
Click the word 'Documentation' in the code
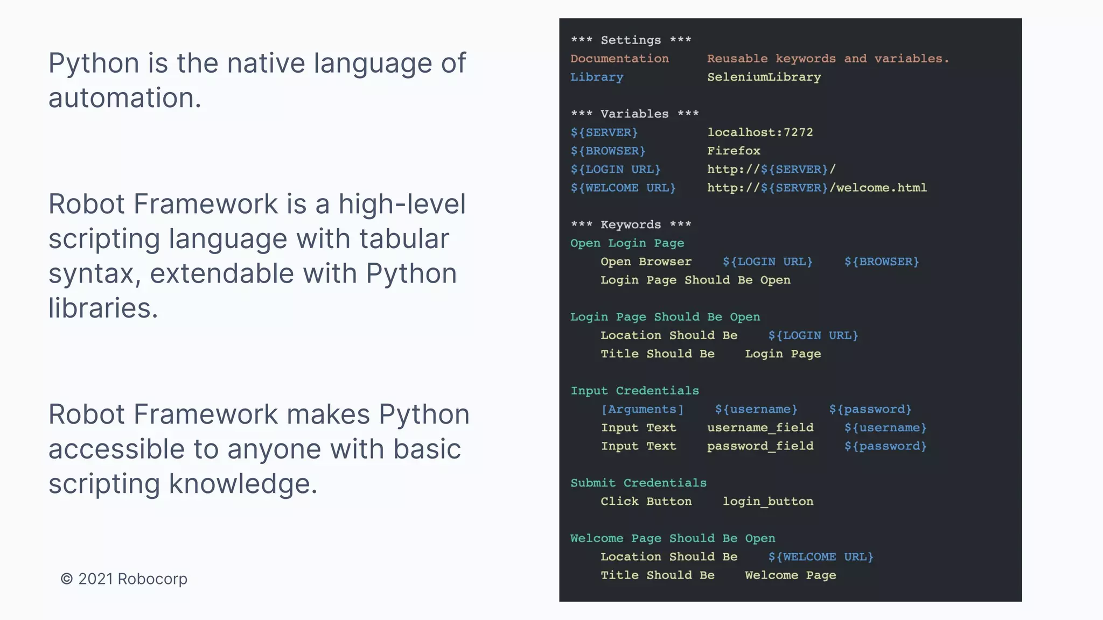[619, 59]
